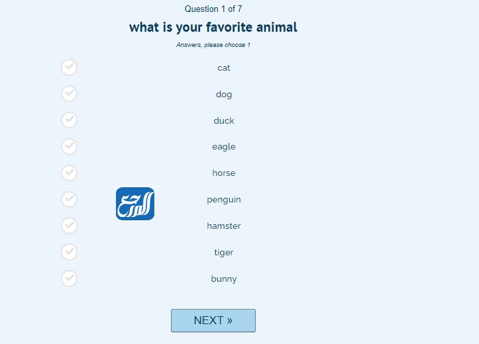Choose the cat answer text

[x=224, y=67]
